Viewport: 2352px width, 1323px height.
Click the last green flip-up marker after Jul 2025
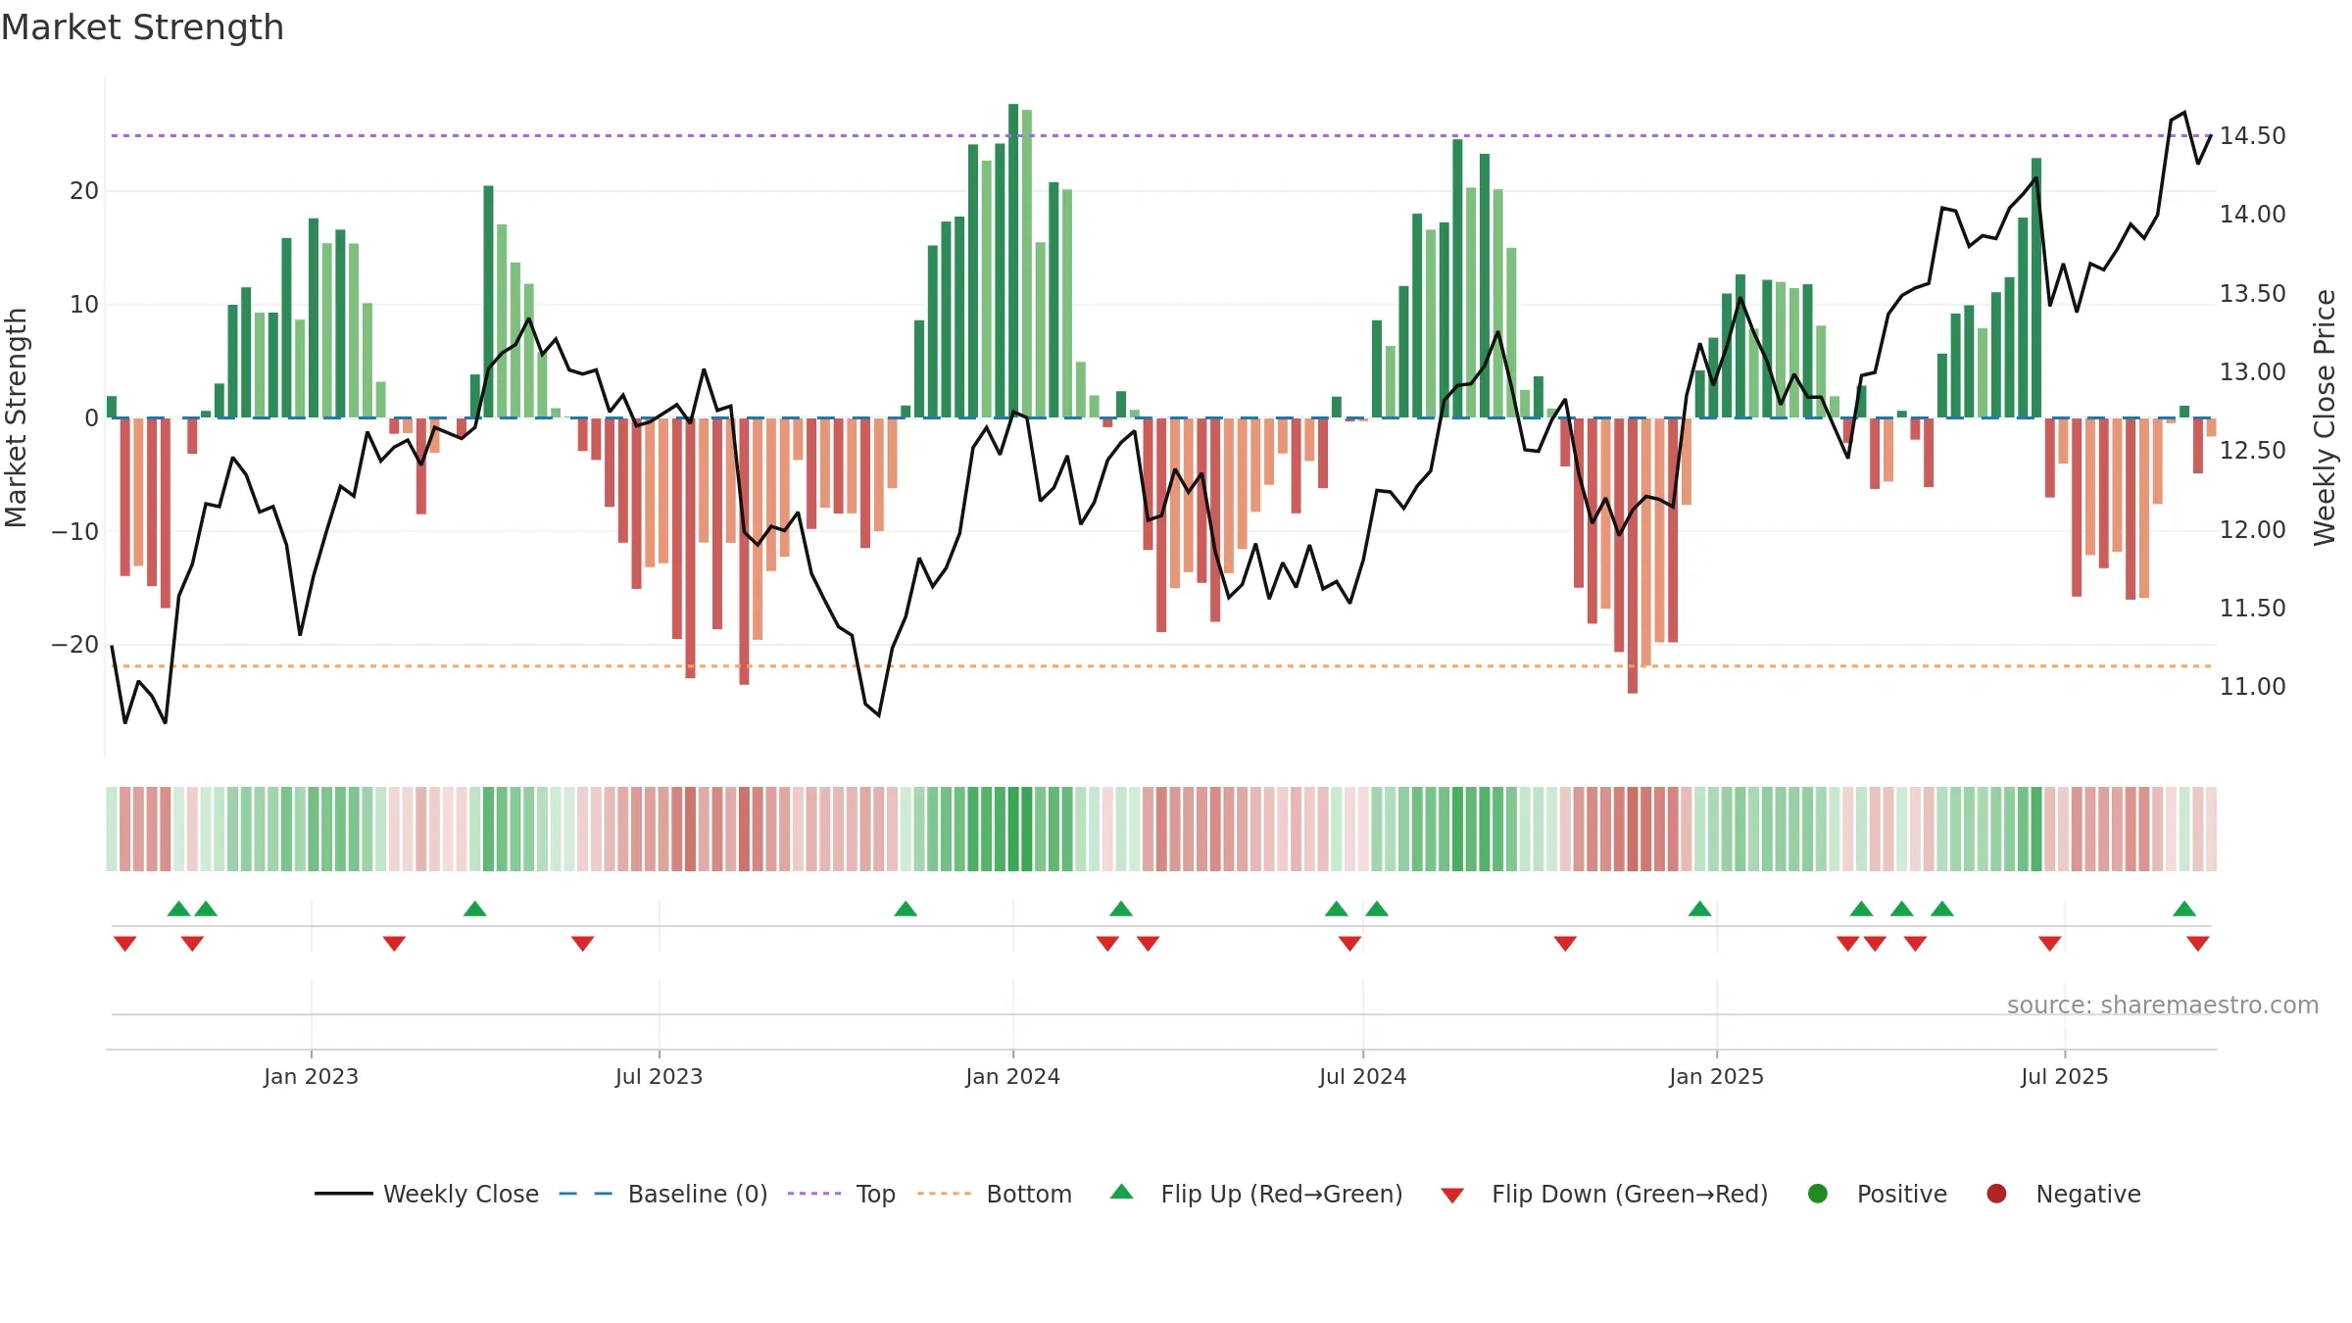[x=2184, y=908]
